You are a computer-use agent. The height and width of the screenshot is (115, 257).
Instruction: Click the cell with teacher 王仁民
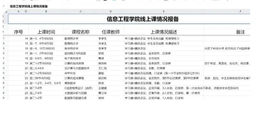click(x=111, y=68)
